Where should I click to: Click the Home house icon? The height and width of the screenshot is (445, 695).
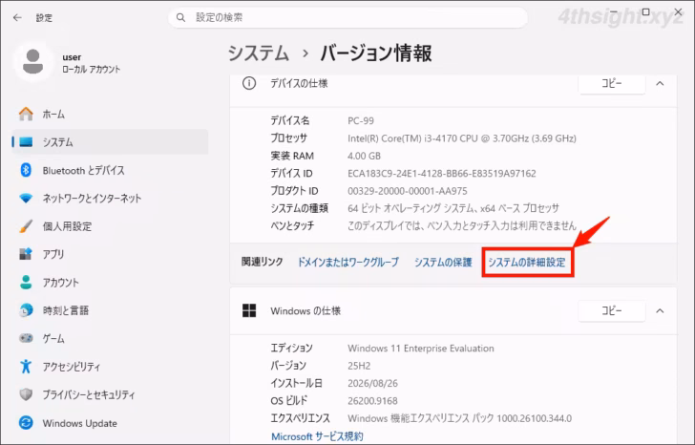point(26,114)
